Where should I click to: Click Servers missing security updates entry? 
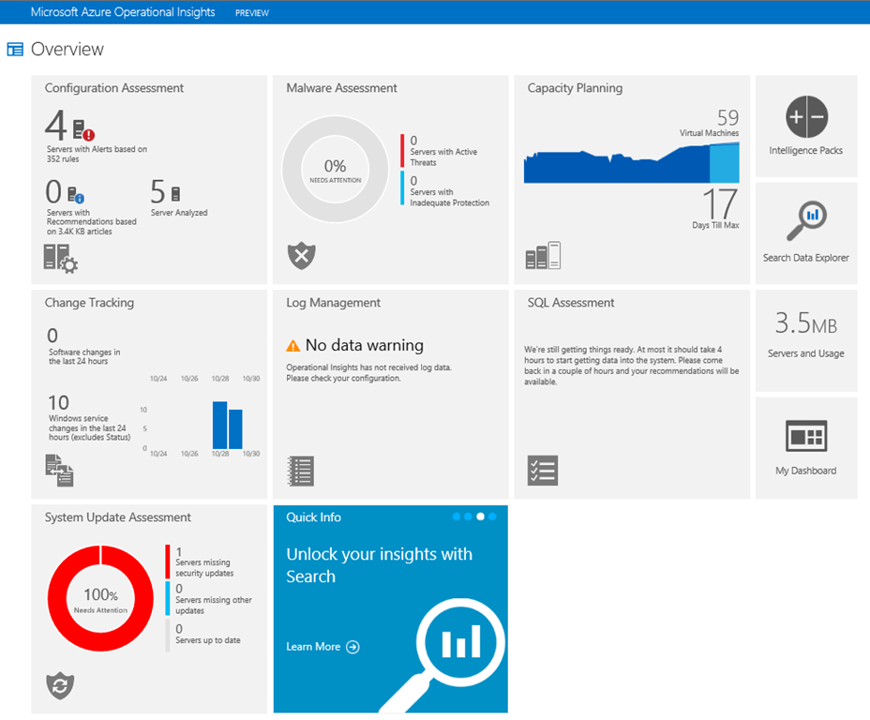[x=200, y=562]
